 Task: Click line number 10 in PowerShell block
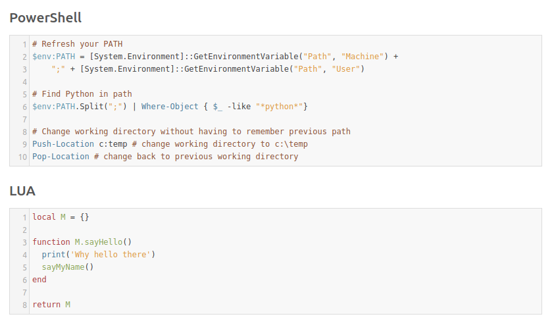tap(22, 157)
